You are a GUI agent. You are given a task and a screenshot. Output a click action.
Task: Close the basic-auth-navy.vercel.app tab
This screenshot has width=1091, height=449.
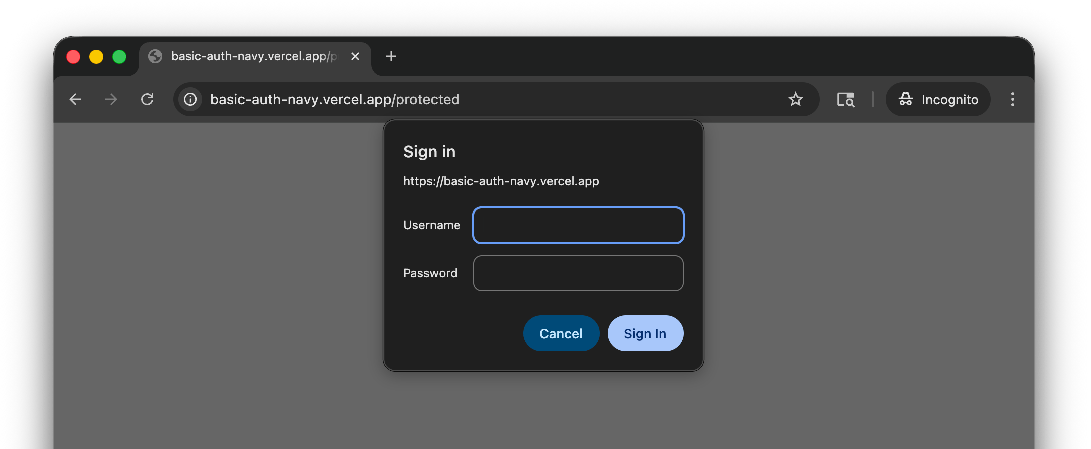(355, 56)
